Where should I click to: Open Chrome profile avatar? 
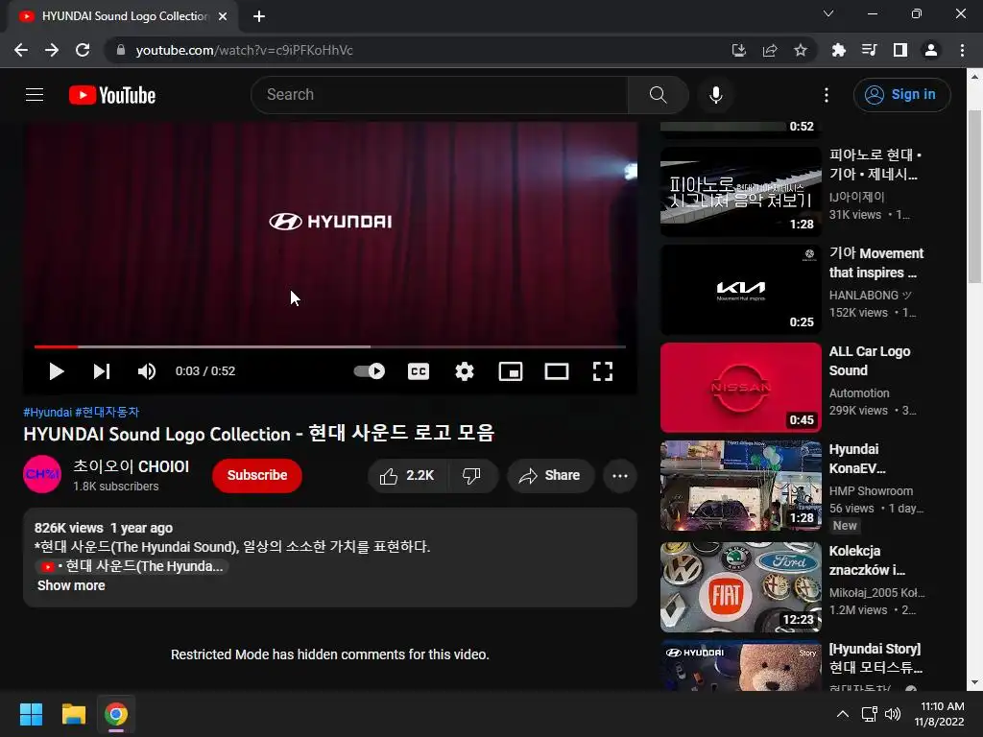pos(931,50)
